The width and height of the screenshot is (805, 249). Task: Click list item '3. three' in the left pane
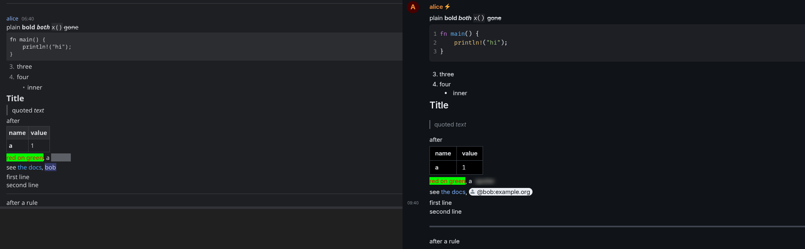click(21, 67)
